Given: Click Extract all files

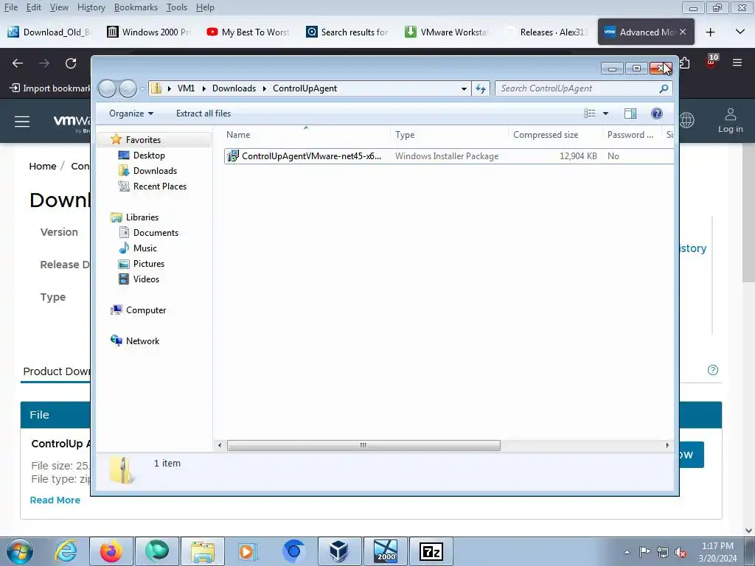Looking at the screenshot, I should pyautogui.click(x=203, y=113).
